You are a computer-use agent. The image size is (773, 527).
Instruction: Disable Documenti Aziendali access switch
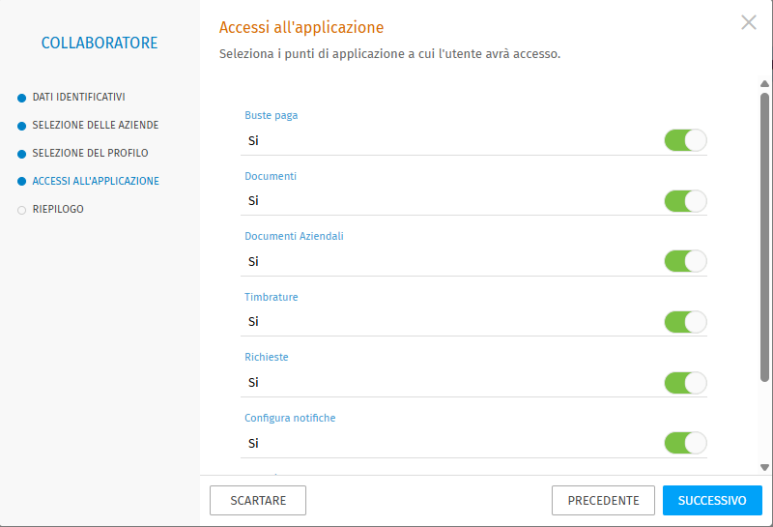pyautogui.click(x=685, y=261)
